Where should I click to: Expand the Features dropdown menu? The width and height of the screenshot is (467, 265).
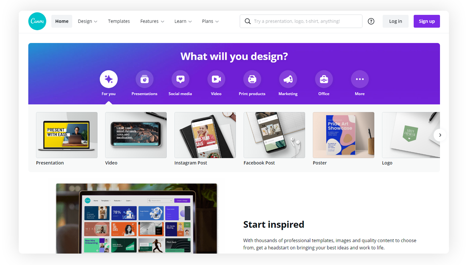[152, 21]
